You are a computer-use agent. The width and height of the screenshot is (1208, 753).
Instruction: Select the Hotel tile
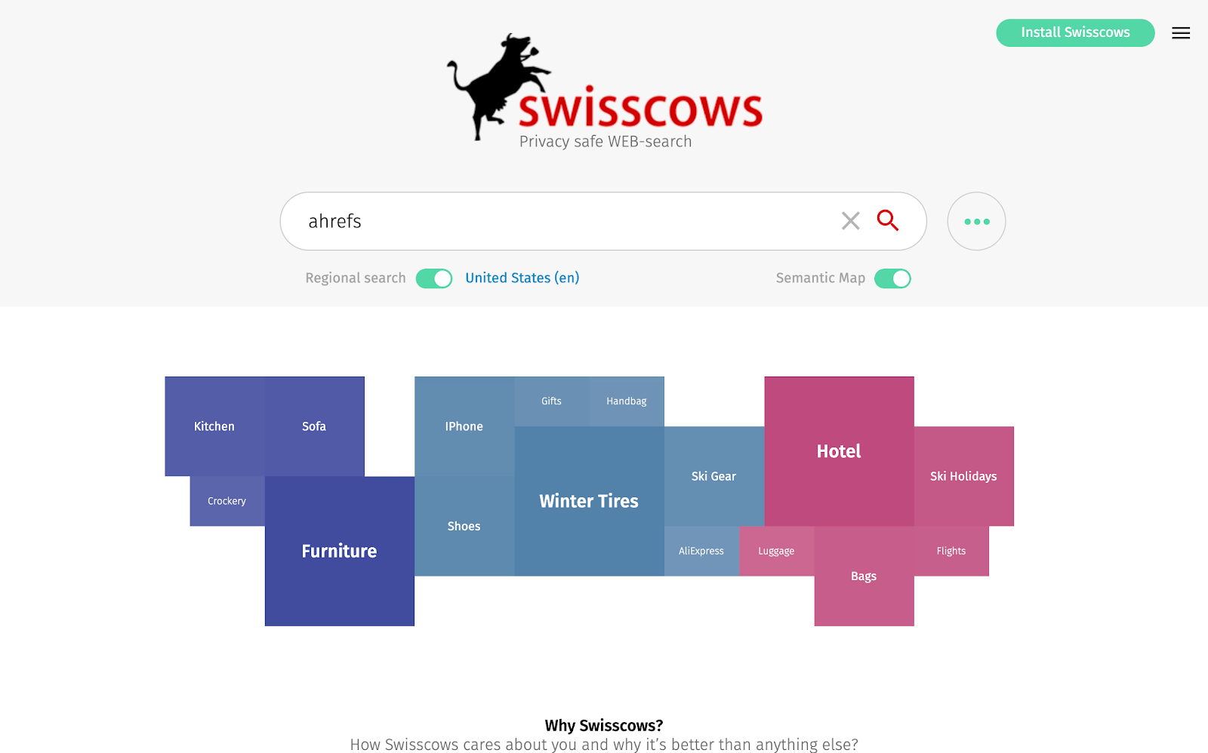point(839,451)
